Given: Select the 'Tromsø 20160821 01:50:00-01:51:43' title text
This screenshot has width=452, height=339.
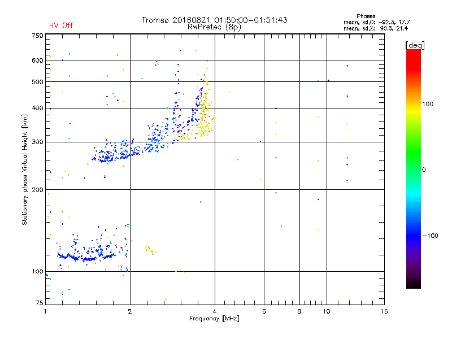Looking at the screenshot, I should point(214,20).
